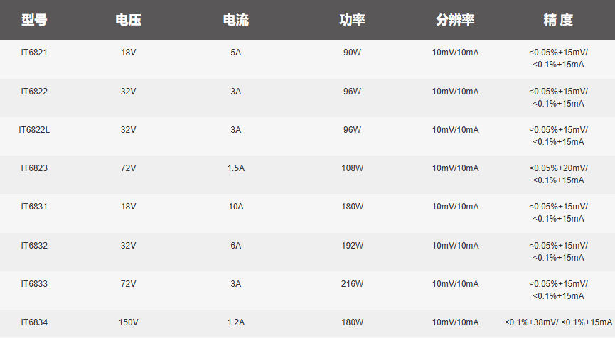Click the 150V voltage cell

tap(128, 322)
